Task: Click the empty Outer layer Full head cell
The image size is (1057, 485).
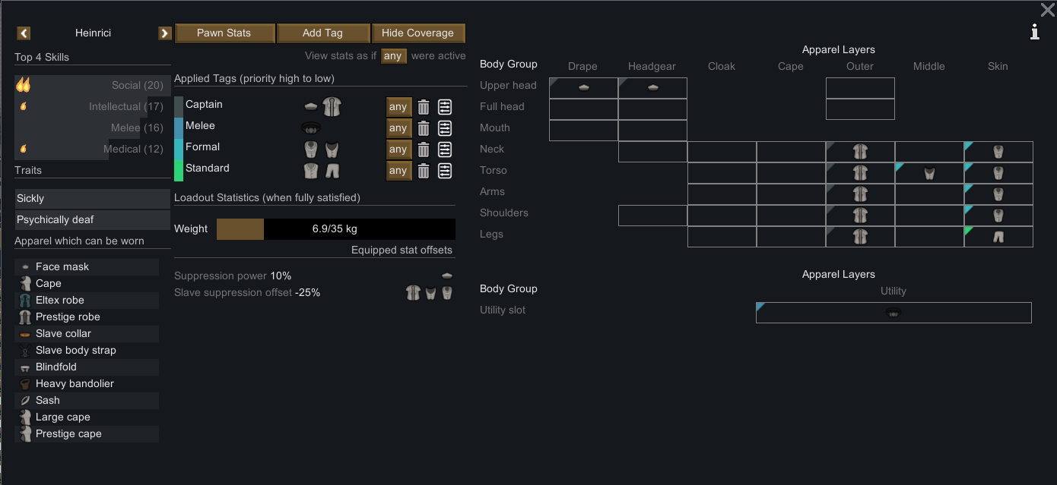Action: [860, 109]
